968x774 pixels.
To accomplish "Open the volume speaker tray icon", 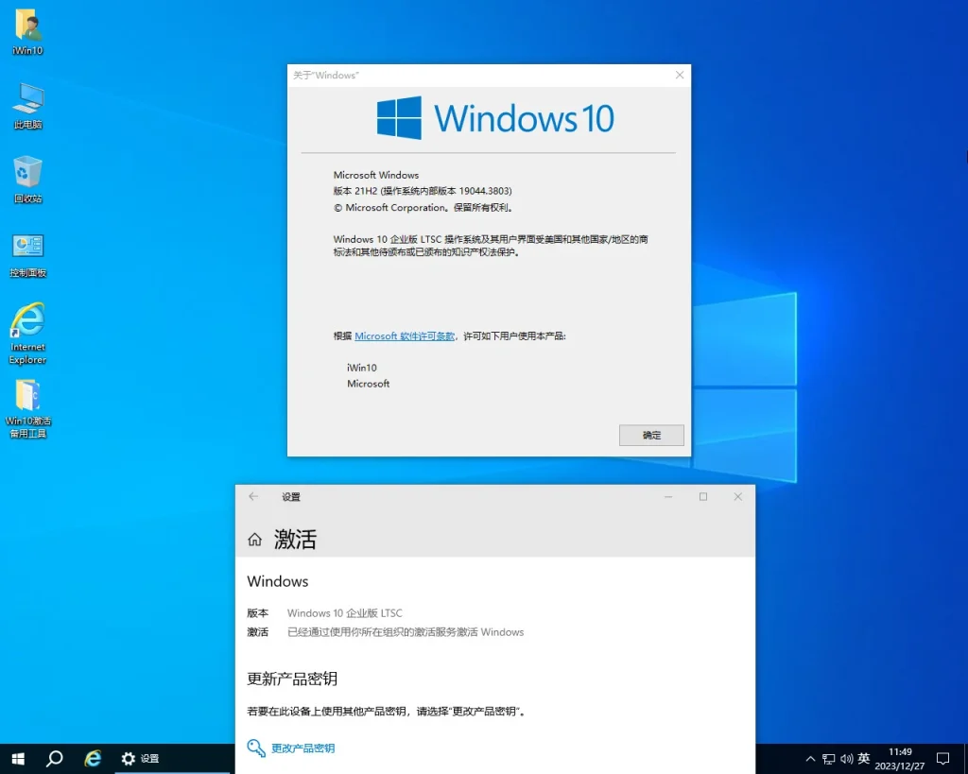I will pyautogui.click(x=846, y=759).
